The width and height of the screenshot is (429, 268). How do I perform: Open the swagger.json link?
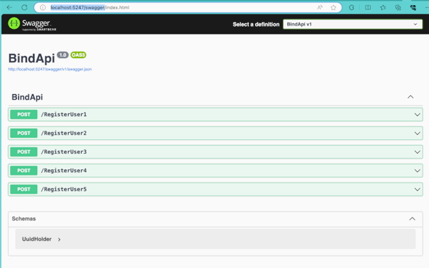tap(50, 69)
